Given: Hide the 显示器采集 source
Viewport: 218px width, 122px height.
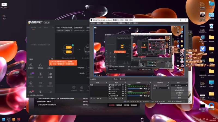Looking at the screenshot, I should 123,96.
